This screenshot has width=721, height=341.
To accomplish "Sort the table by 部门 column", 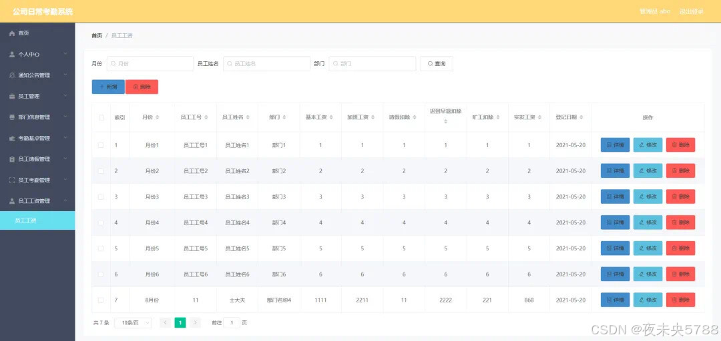I will pyautogui.click(x=284, y=117).
